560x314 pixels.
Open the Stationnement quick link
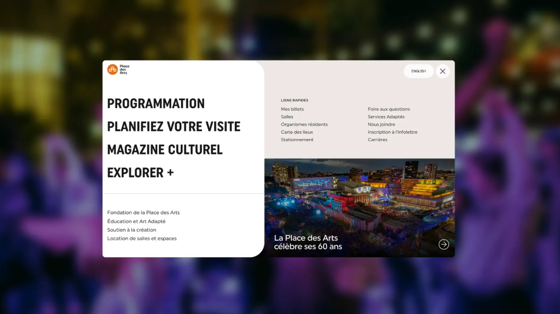pos(297,140)
